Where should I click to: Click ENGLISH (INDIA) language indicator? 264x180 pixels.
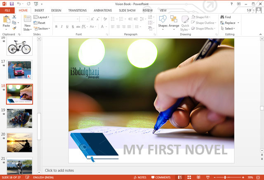(x=43, y=177)
